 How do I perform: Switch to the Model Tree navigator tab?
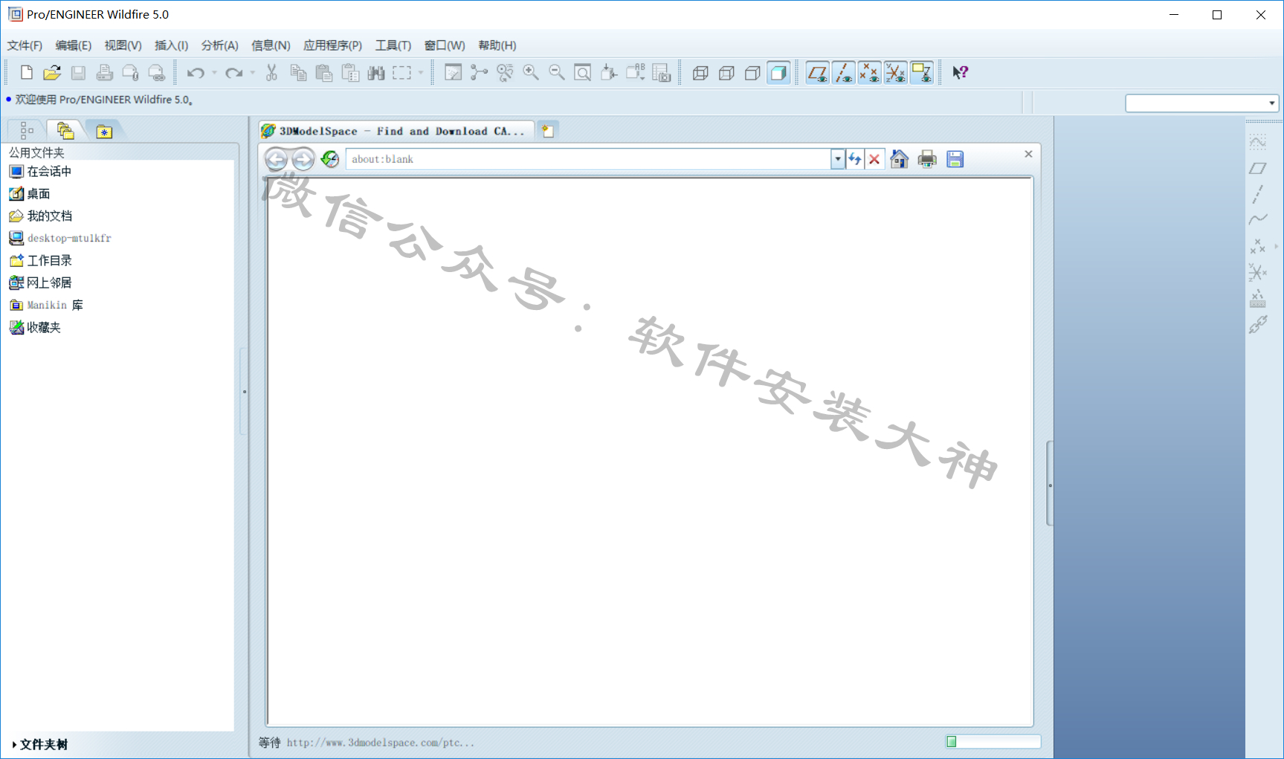point(27,131)
